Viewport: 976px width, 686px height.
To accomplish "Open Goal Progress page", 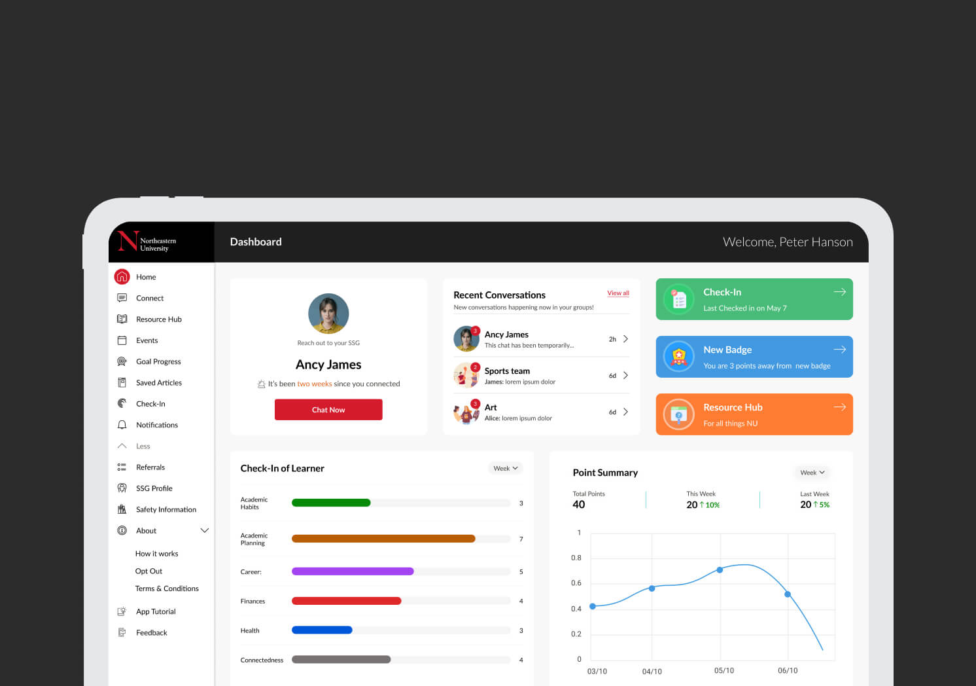I will [x=158, y=361].
